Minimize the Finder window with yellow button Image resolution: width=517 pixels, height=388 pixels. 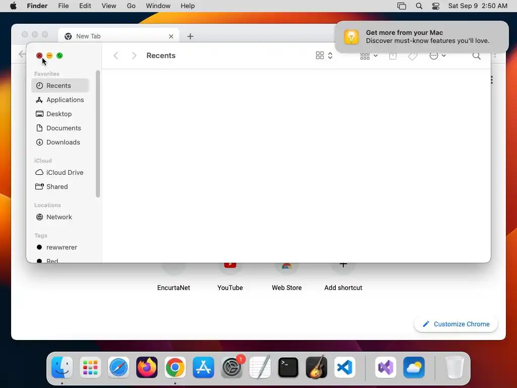tap(49, 56)
